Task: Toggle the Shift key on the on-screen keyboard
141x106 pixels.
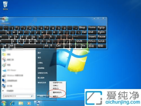Action: tap(81, 41)
